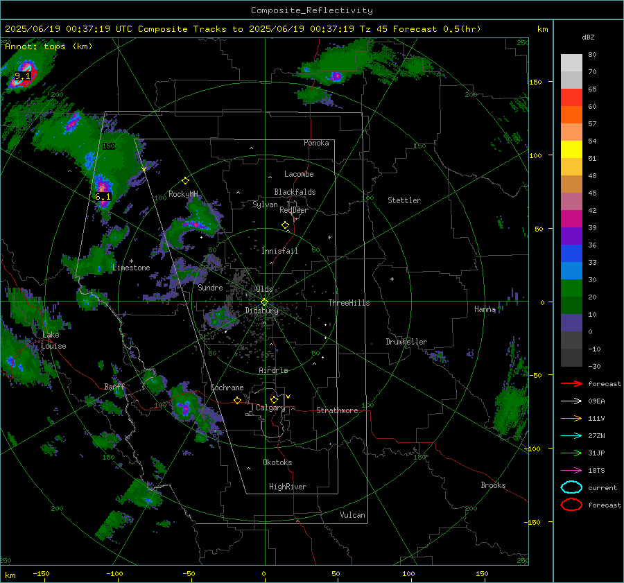The image size is (624, 583).
Task: Pick the red 60-65 dBZ swatch
Action: point(571,98)
